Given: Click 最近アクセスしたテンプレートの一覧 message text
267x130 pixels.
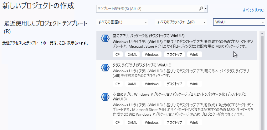Looking at the screenshot, I should 45,43.
